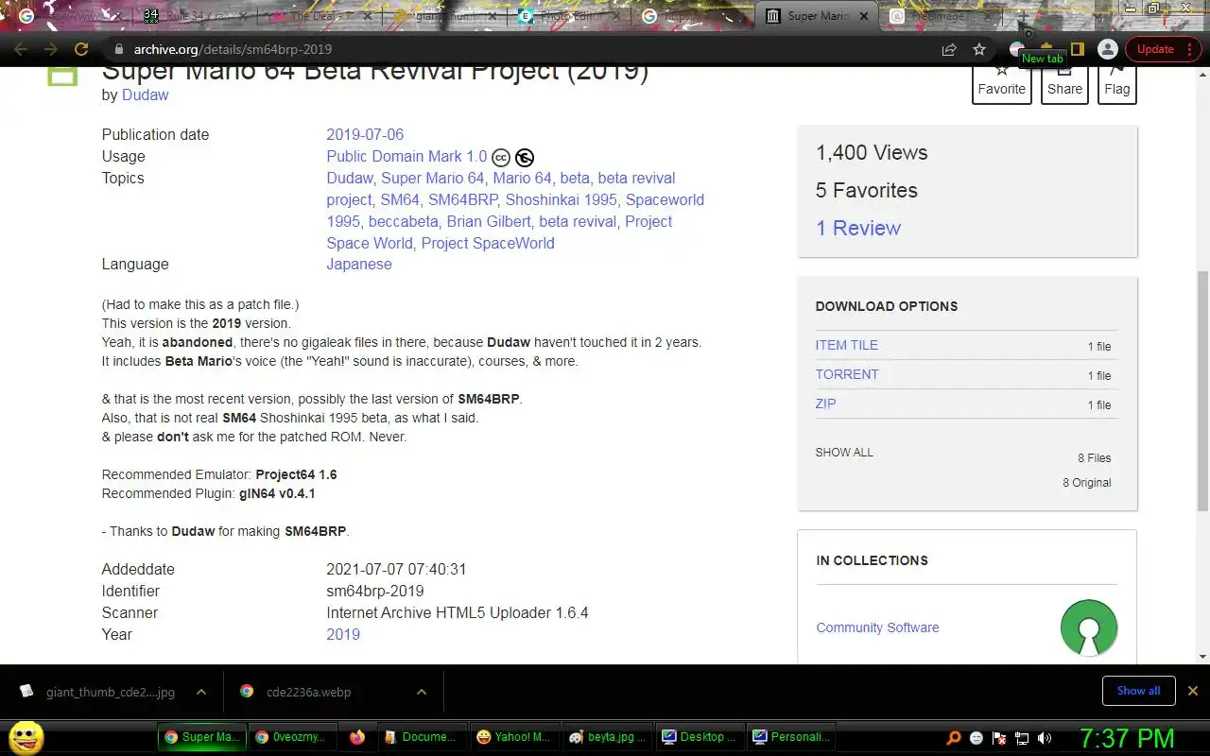Click the network tray icon

point(1022,738)
